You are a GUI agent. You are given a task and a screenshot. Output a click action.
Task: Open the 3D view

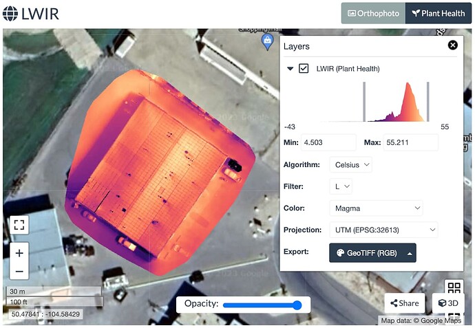447,303
